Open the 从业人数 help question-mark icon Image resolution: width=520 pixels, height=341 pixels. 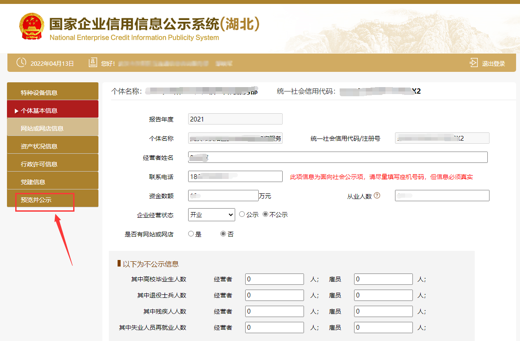click(x=376, y=195)
